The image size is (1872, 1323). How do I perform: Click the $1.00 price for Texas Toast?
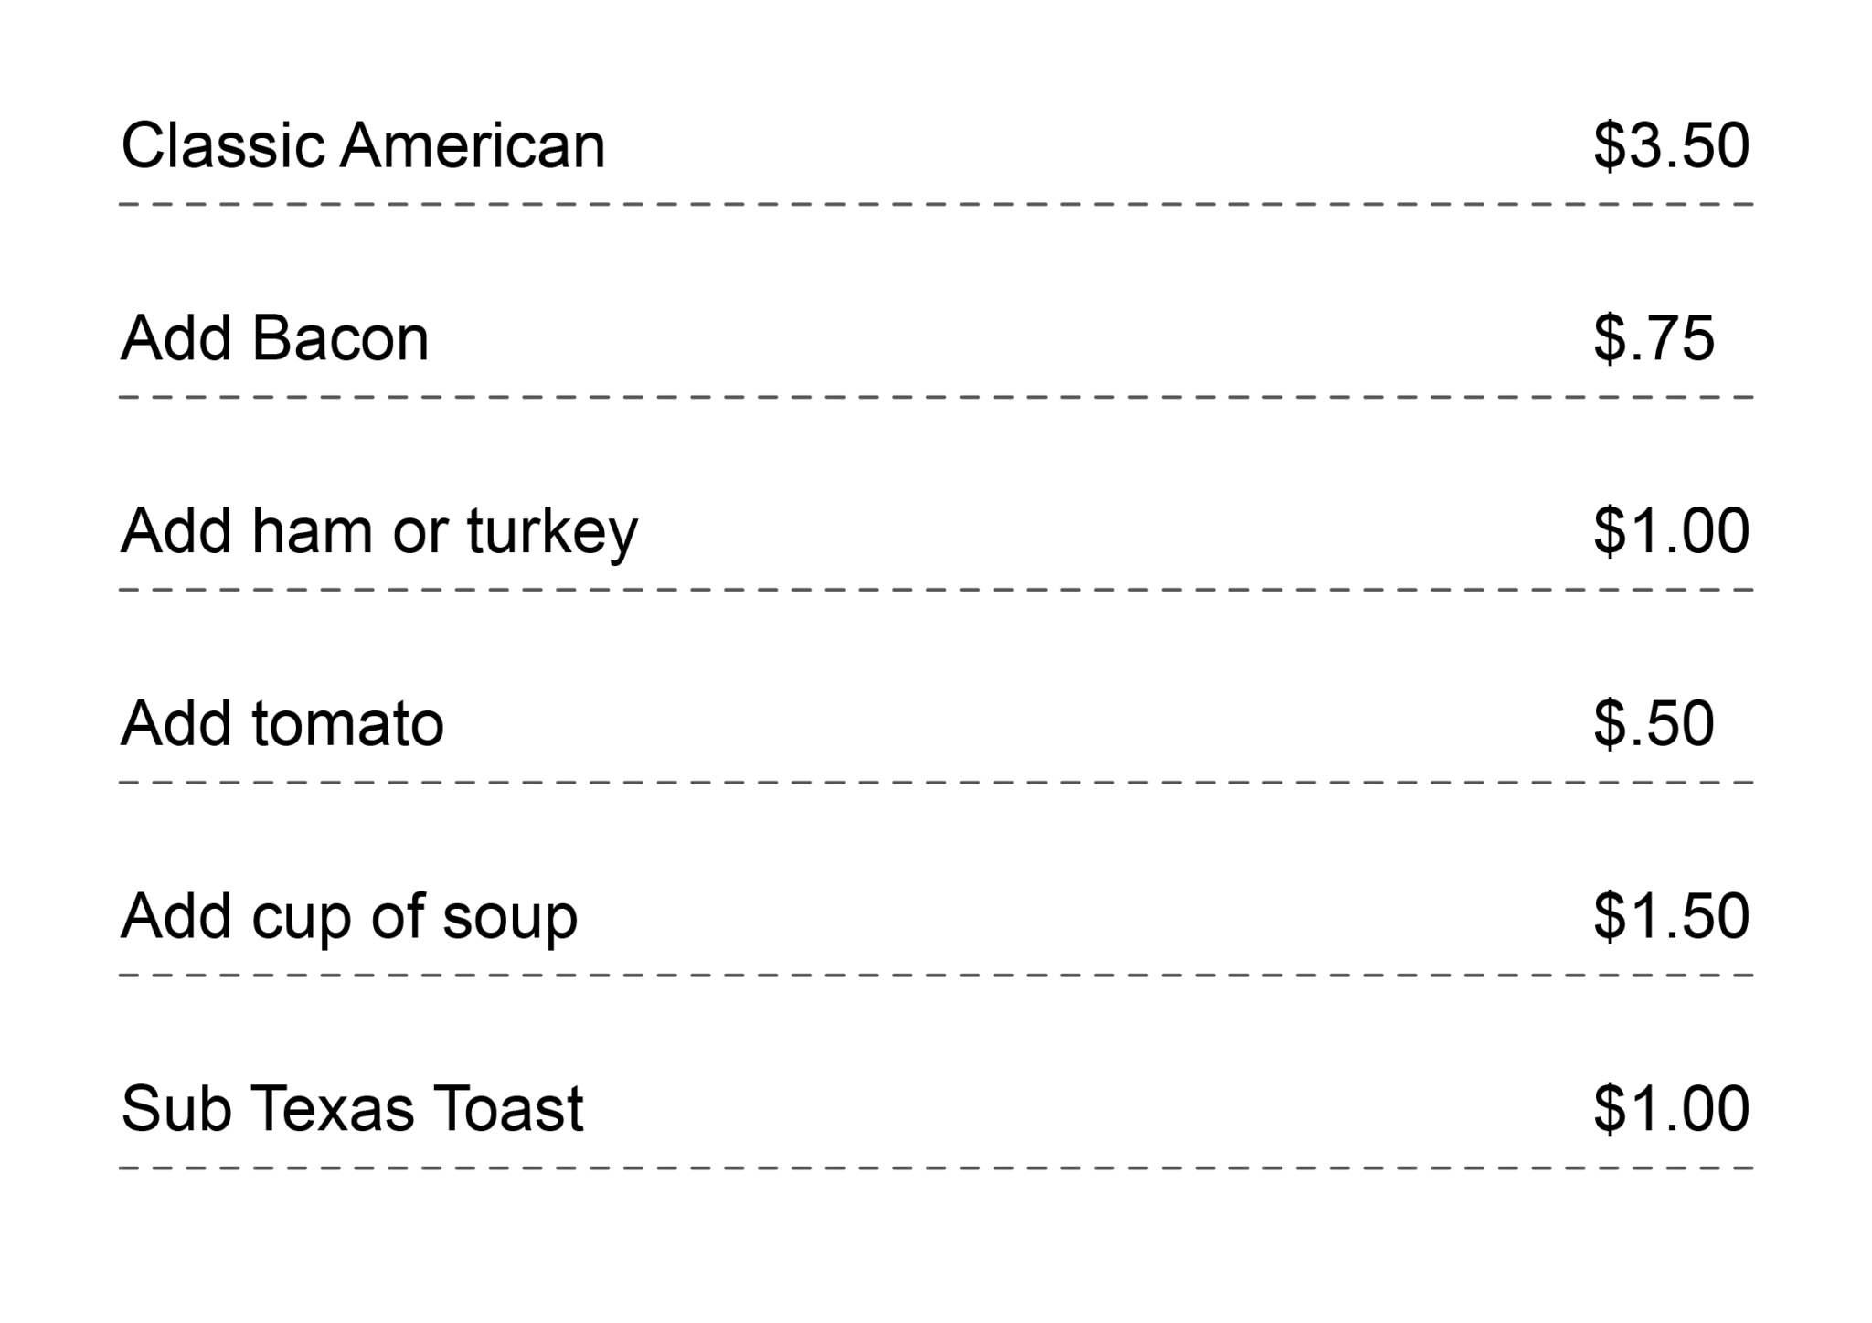click(x=1671, y=1109)
